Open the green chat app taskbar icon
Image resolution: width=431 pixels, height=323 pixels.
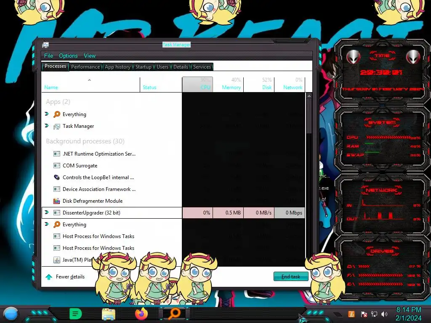pyautogui.click(x=76, y=314)
